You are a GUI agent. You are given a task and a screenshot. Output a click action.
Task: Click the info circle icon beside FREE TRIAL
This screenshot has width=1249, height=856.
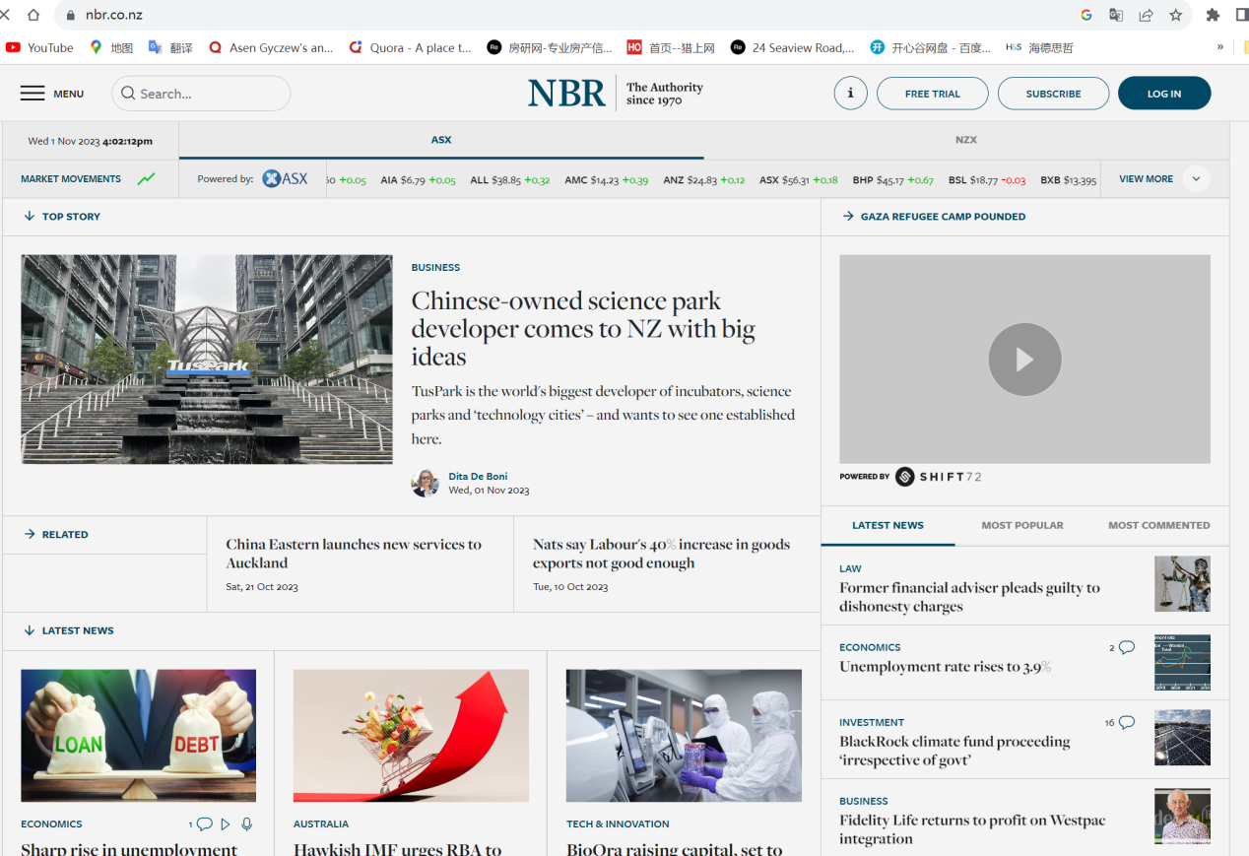click(850, 94)
